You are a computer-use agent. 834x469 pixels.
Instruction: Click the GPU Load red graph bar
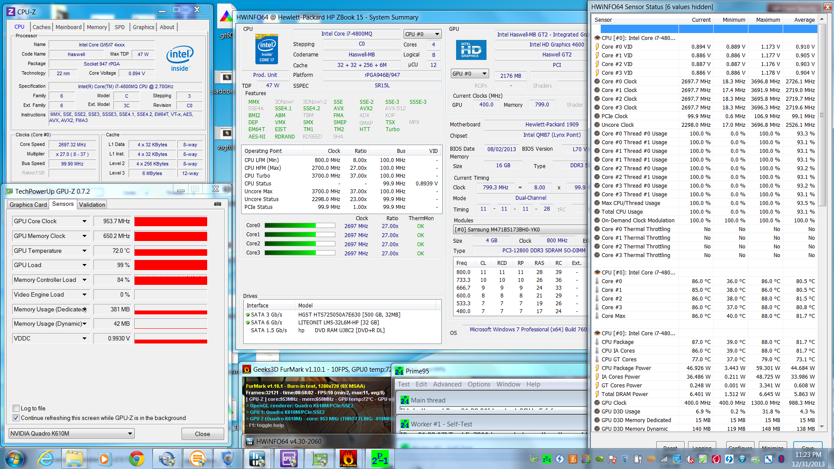point(171,265)
